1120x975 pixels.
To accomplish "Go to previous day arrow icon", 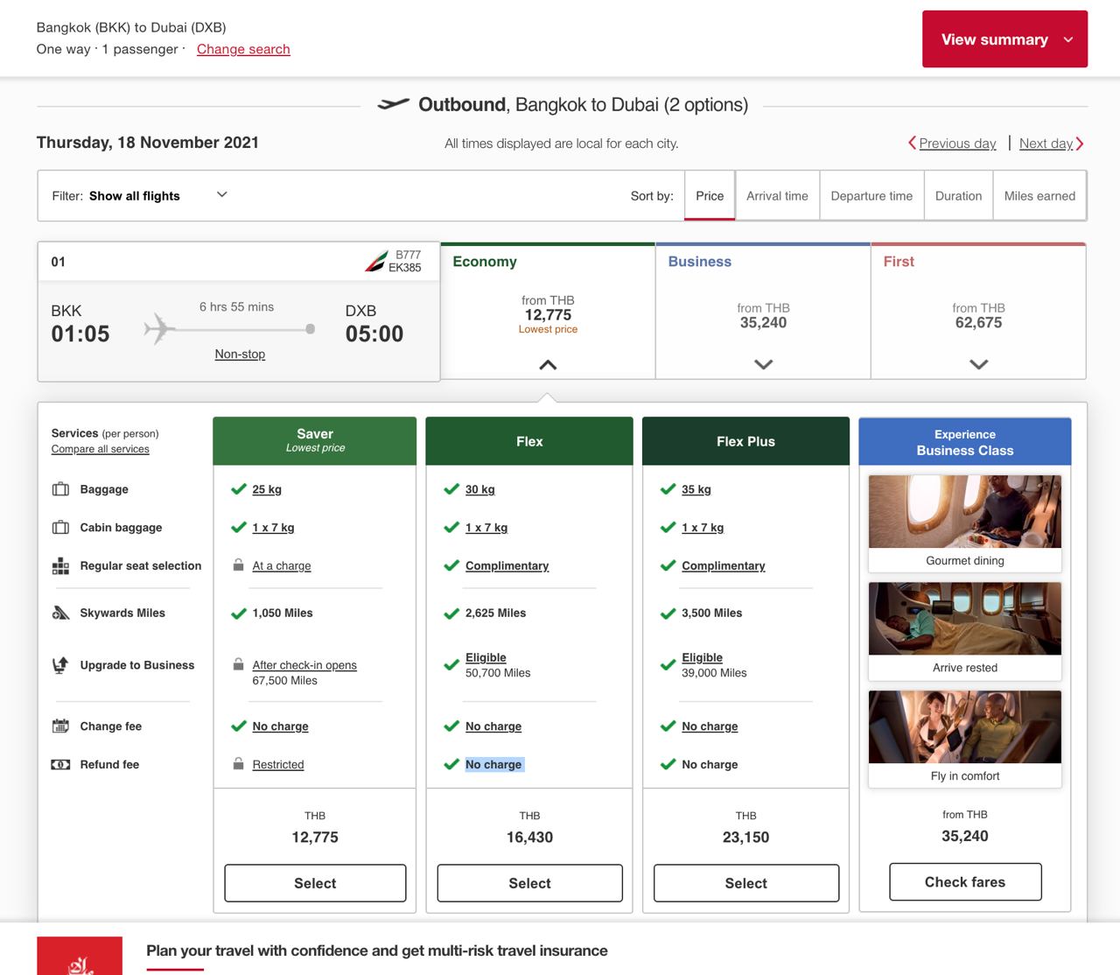I will tap(913, 143).
